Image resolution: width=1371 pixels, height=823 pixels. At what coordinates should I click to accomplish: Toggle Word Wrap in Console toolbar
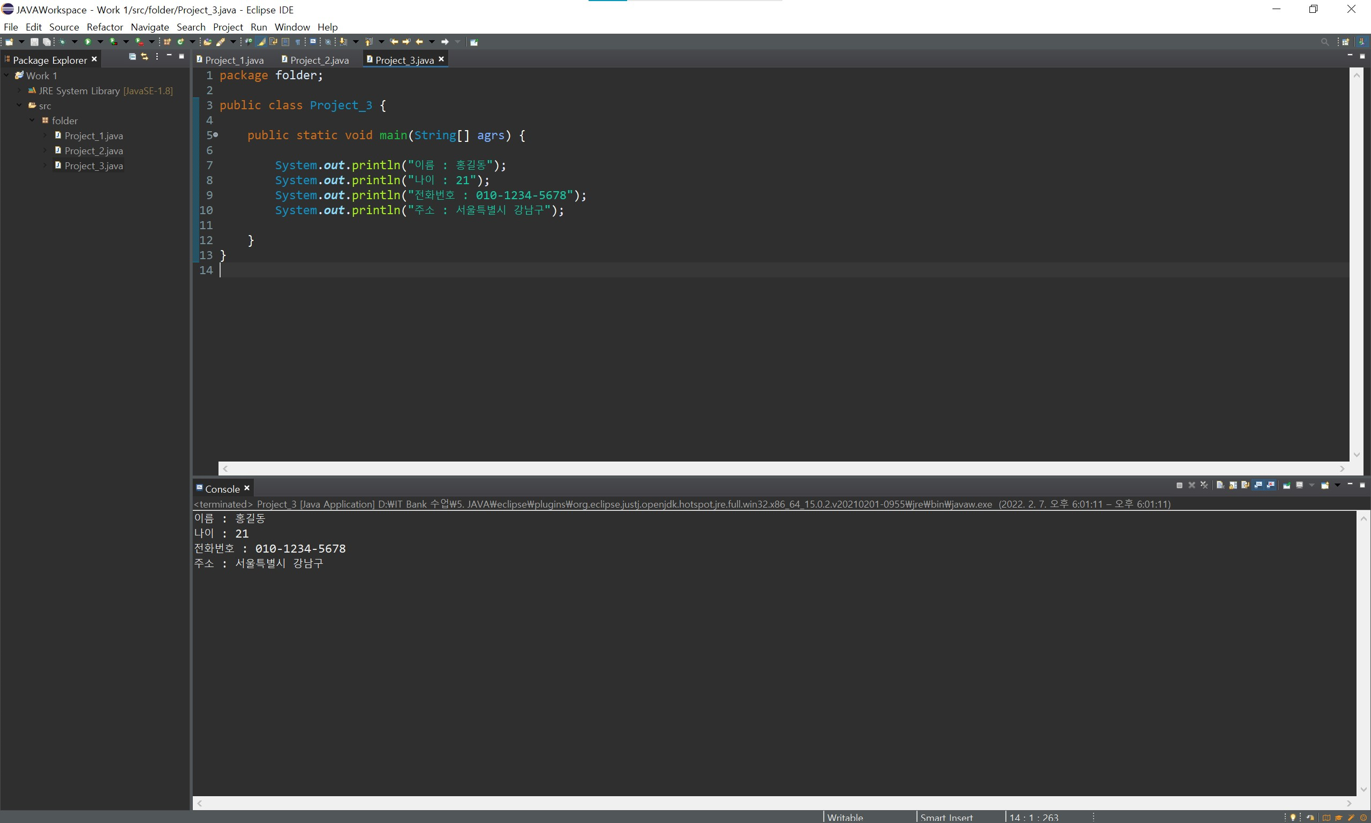point(1245,485)
